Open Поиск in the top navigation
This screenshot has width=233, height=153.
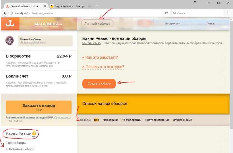[210, 24]
